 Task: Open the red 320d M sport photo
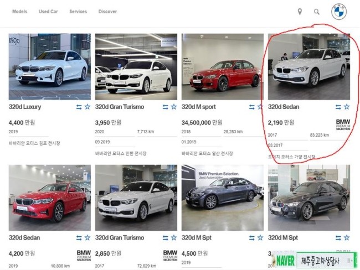pyautogui.click(x=223, y=67)
